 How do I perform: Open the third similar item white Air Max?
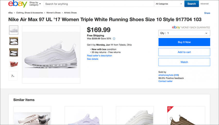click(x=135, y=116)
